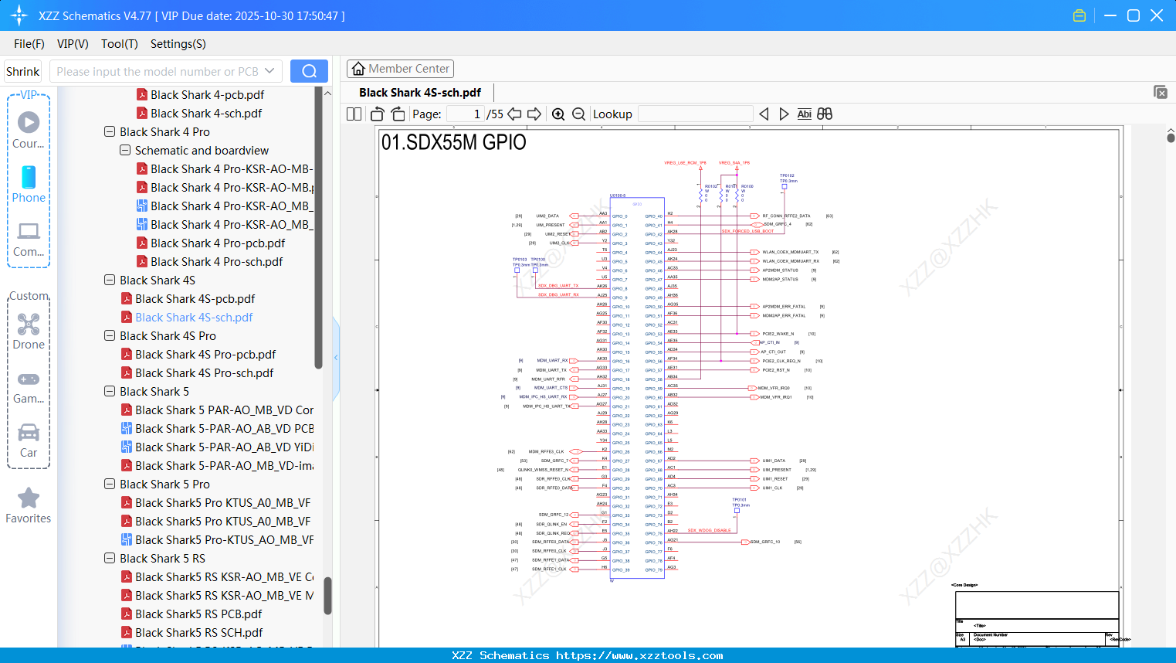Open Black Shark 4S-sch.pdf in tree

click(x=194, y=317)
